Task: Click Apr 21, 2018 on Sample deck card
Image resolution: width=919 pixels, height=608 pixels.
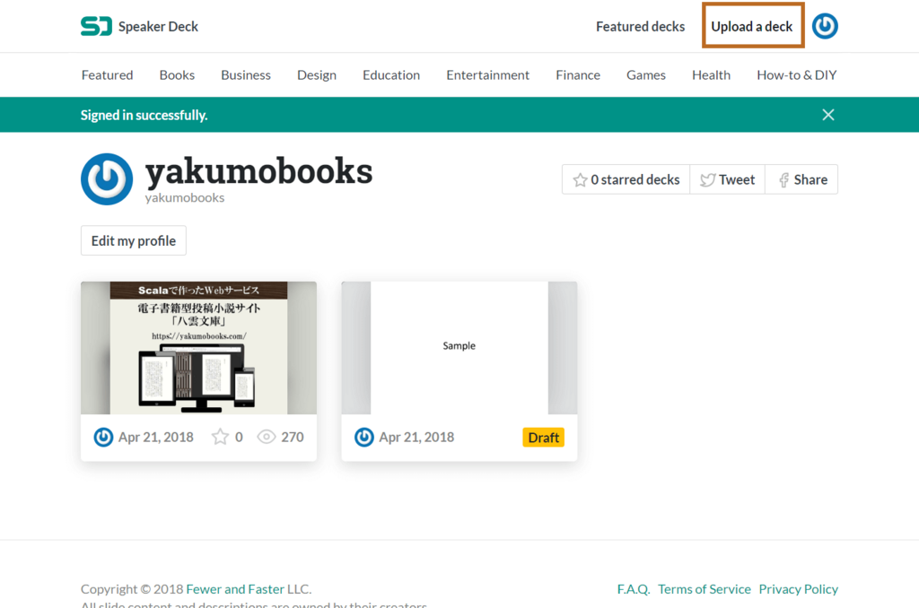Action: click(416, 437)
